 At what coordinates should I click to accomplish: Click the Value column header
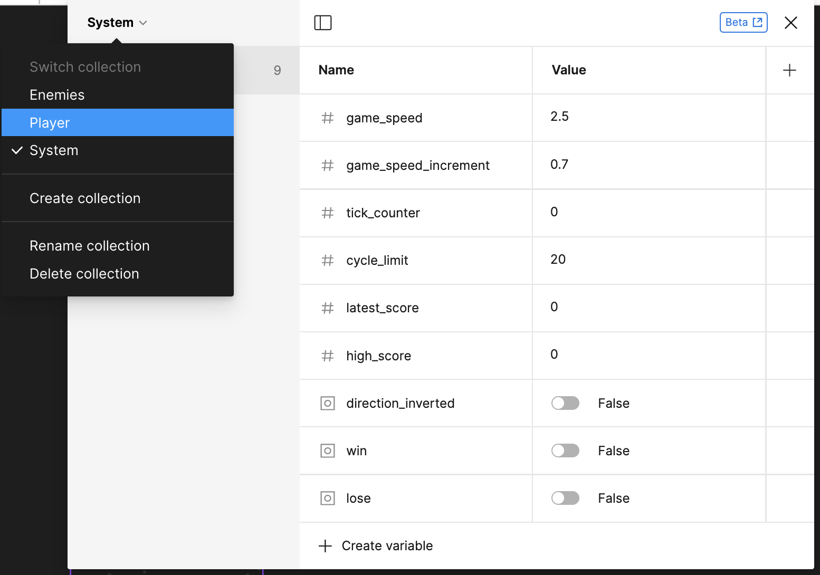pos(569,70)
